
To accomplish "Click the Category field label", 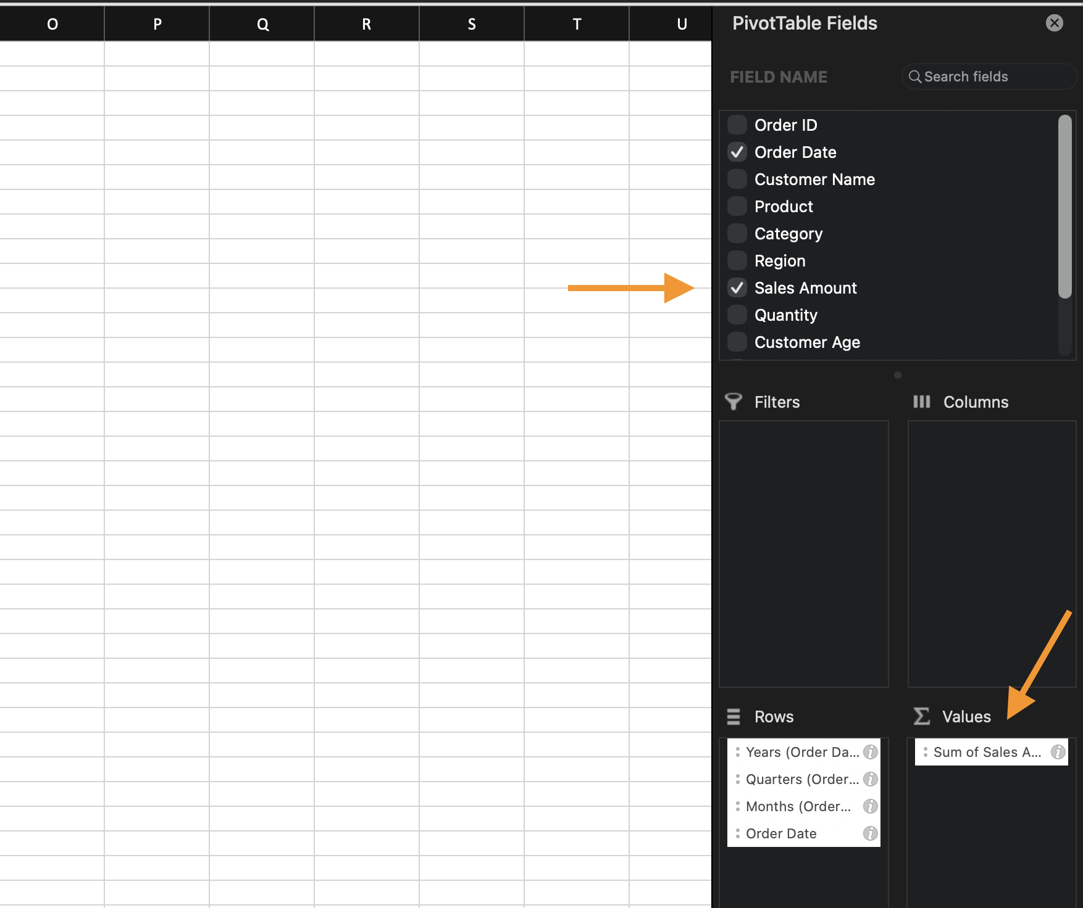I will (788, 234).
